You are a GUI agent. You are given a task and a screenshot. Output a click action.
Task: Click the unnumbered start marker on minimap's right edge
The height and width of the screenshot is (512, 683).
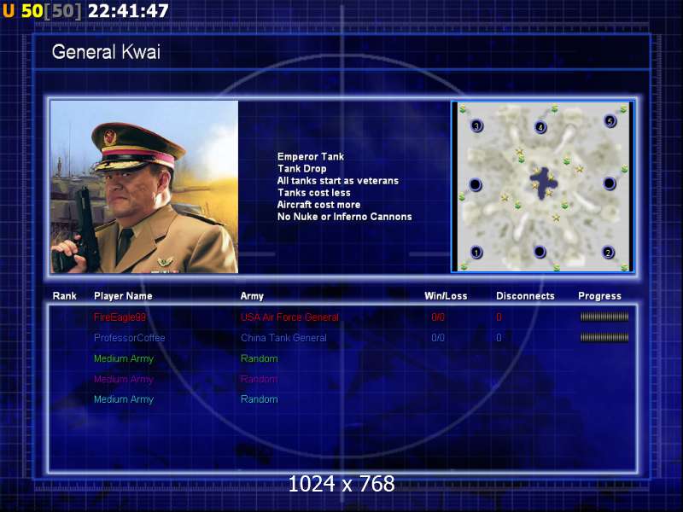610,183
